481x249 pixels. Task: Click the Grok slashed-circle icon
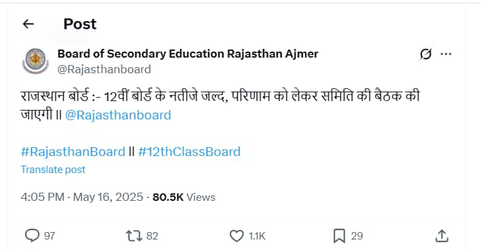426,54
